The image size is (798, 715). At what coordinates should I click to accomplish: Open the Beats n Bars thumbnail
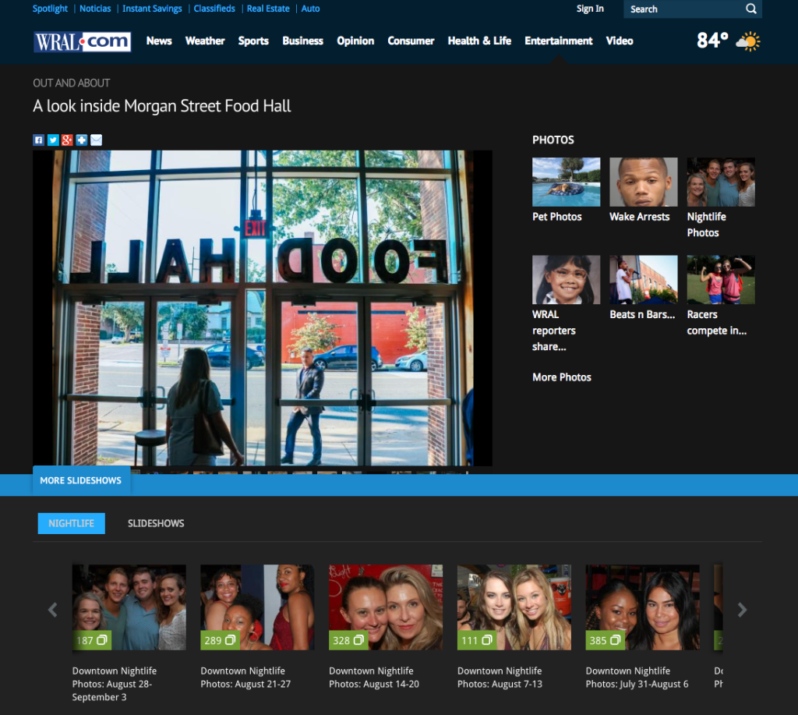643,280
